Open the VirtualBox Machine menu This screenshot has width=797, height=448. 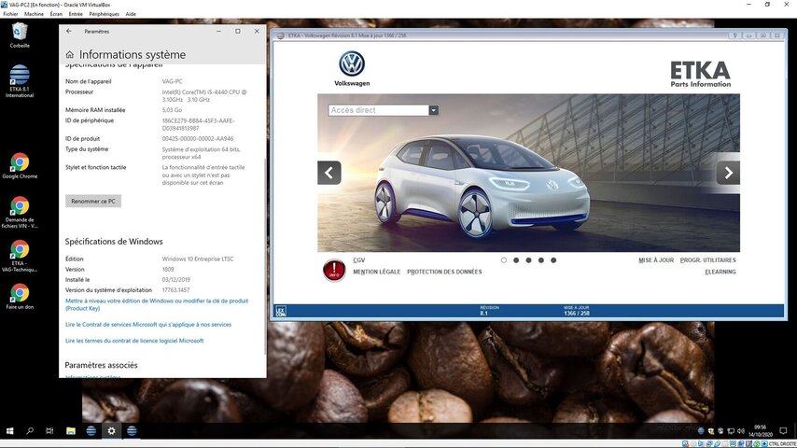coord(34,14)
